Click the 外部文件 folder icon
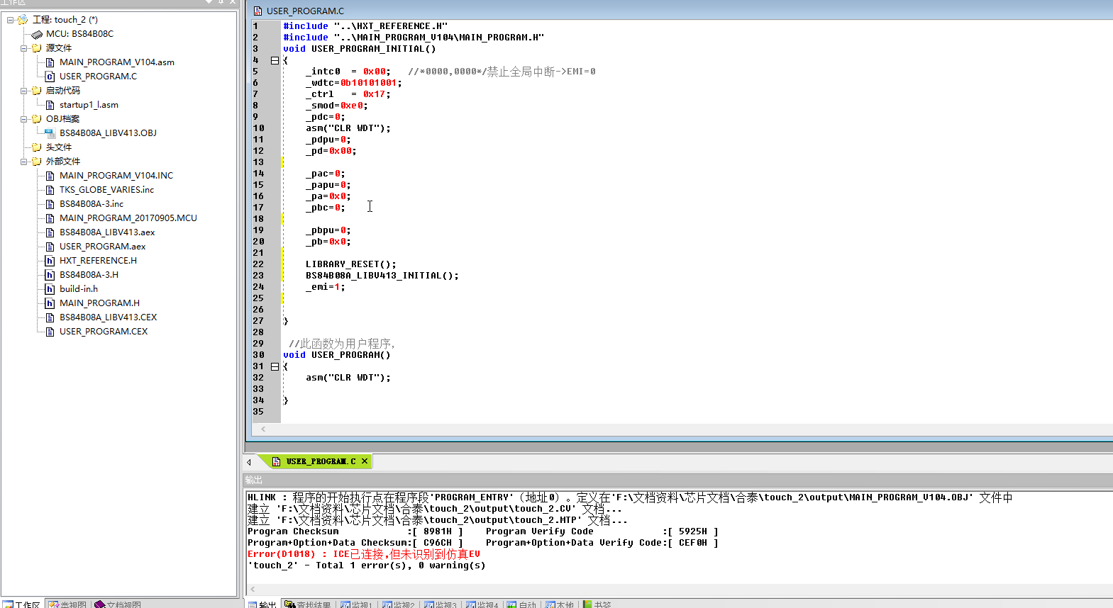The height and width of the screenshot is (608, 1113). pyautogui.click(x=36, y=162)
